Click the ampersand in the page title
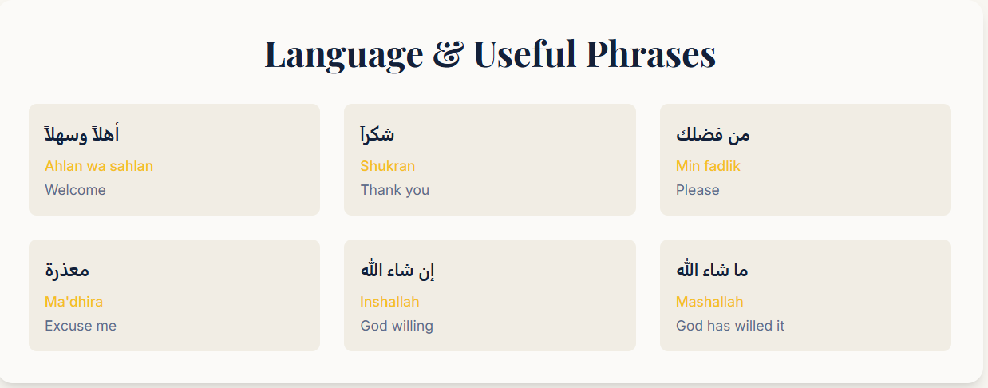988x388 pixels. click(448, 54)
